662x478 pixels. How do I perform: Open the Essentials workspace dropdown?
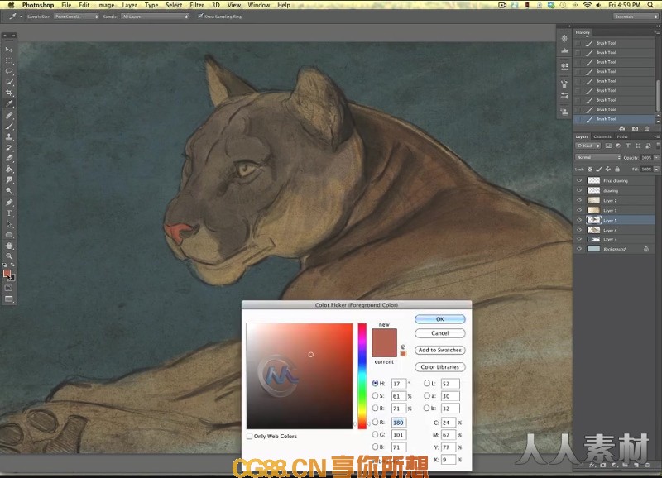[636, 17]
